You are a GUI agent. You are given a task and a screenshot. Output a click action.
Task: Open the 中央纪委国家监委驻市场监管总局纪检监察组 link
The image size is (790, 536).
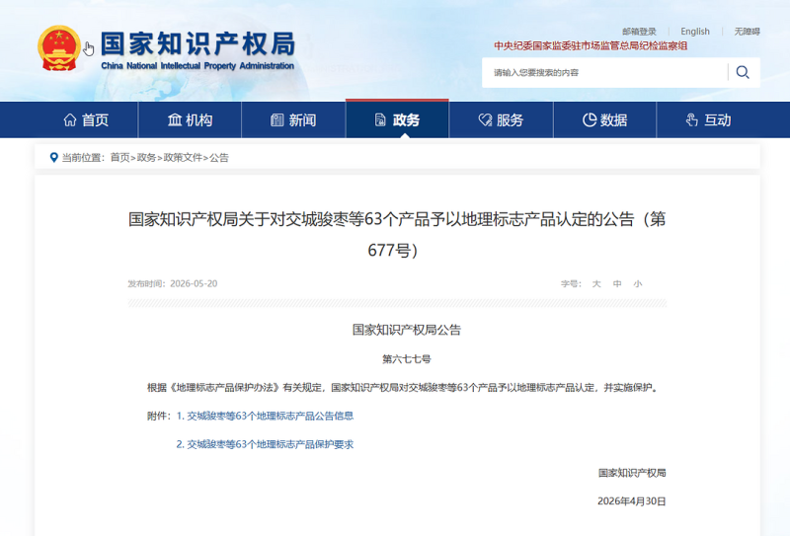[x=591, y=45]
